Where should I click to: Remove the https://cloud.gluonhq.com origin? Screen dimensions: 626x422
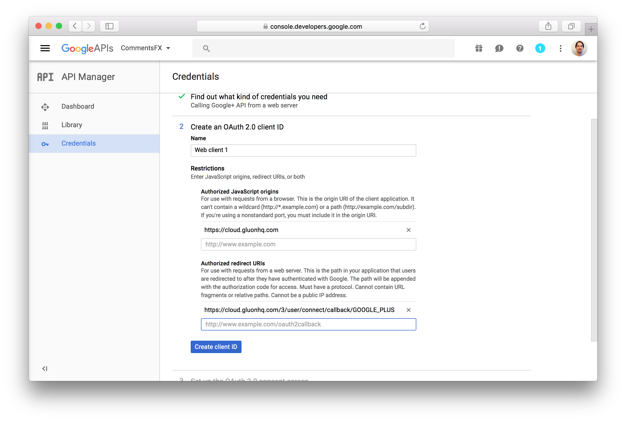tap(408, 230)
